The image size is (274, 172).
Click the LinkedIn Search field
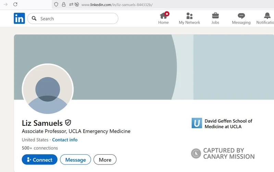pos(73,18)
